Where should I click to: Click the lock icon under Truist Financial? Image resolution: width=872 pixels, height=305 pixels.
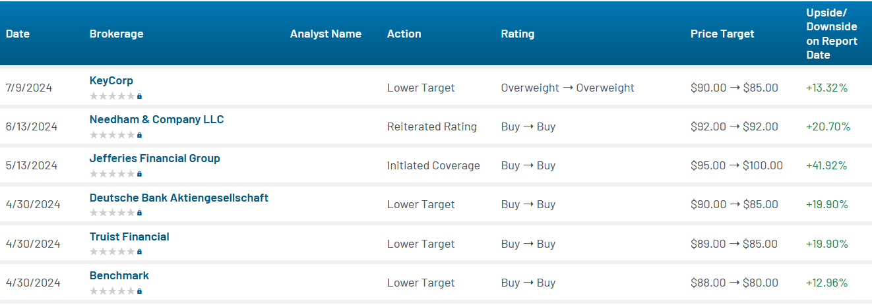point(139,252)
